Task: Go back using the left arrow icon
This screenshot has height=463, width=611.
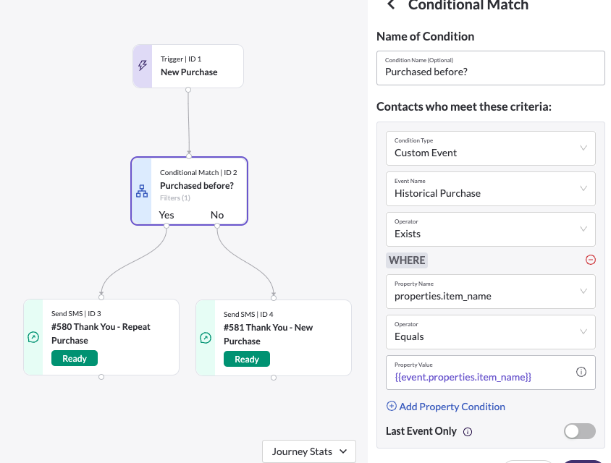Action: pyautogui.click(x=391, y=4)
